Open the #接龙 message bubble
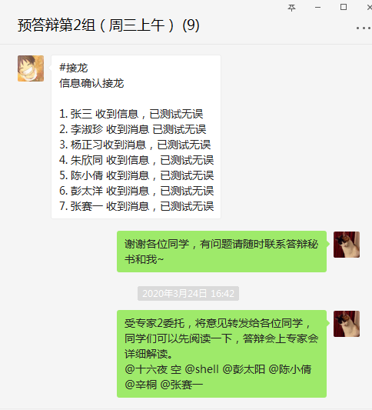 (x=136, y=137)
